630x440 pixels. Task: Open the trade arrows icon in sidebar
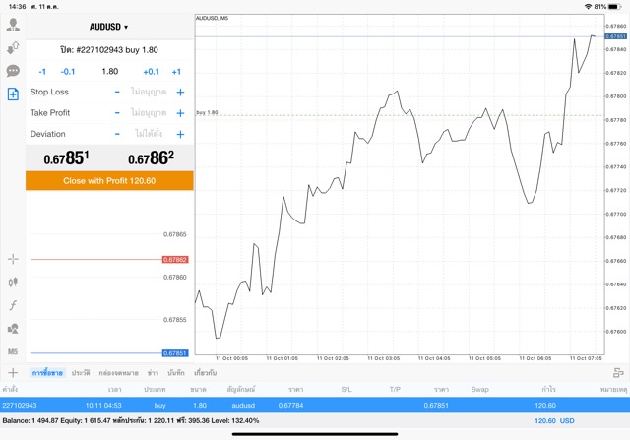coord(13,48)
